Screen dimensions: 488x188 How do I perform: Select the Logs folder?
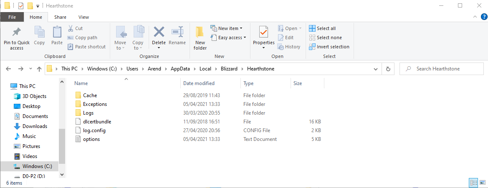tap(88, 113)
